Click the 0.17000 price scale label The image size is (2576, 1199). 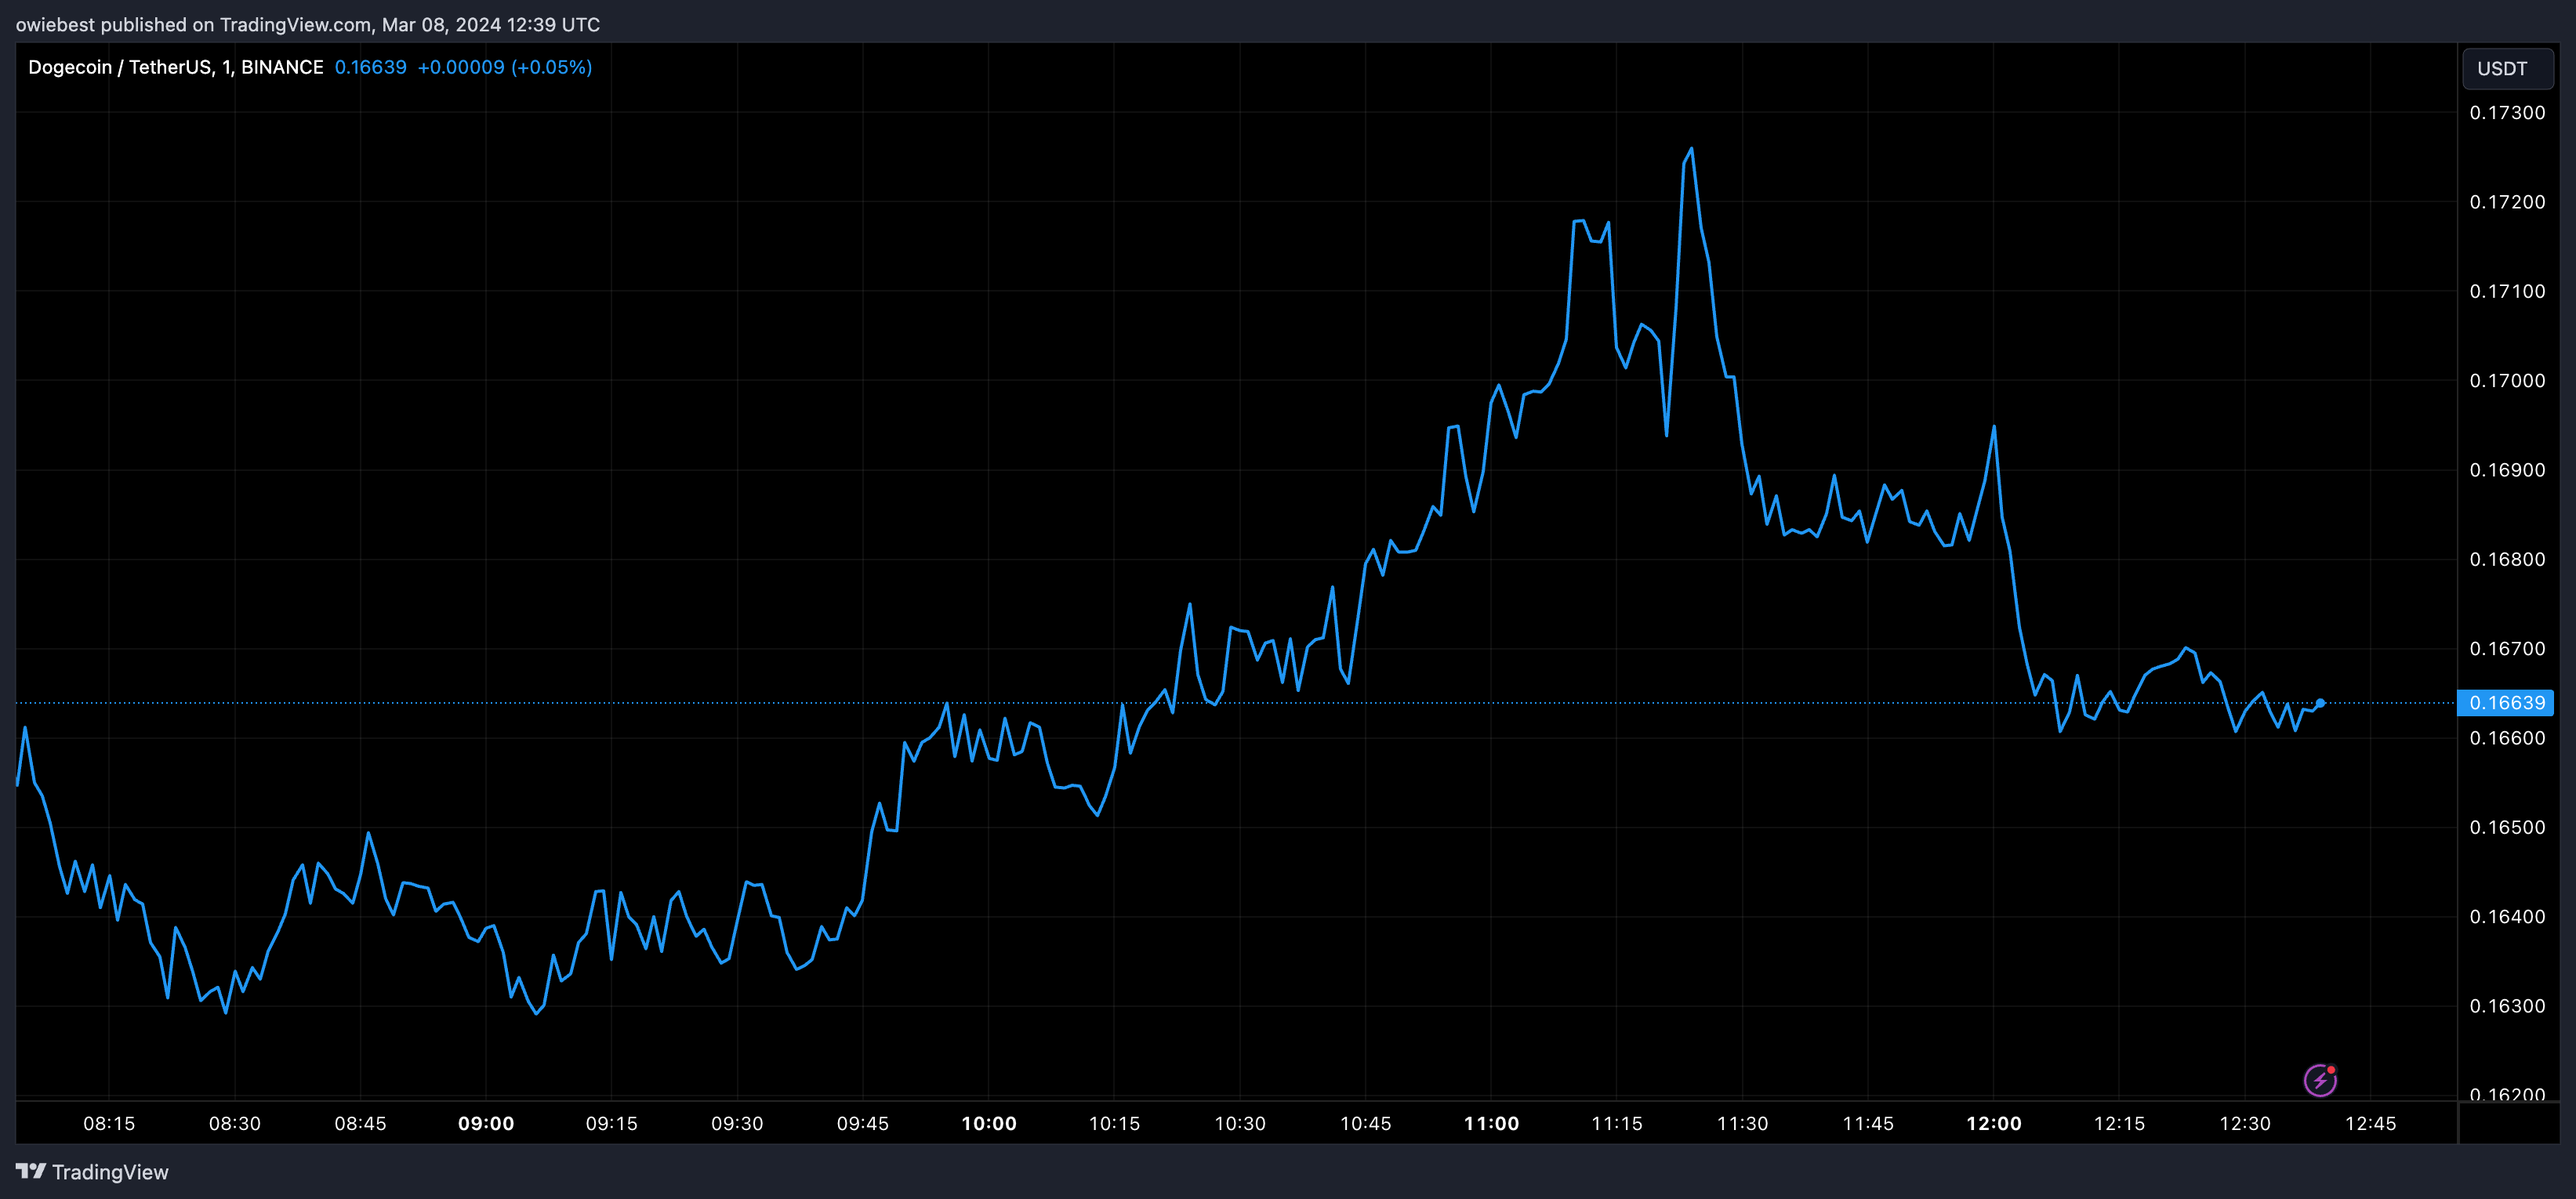[2507, 381]
